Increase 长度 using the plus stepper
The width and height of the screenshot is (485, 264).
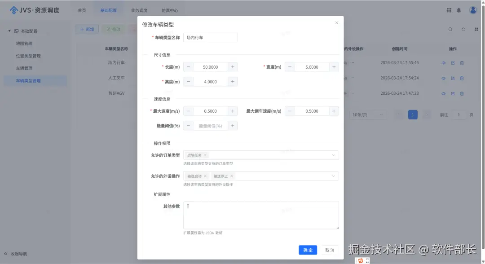coord(232,66)
